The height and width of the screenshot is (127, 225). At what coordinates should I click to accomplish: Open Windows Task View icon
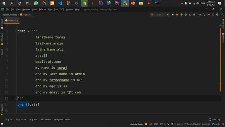pyautogui.click(x=27, y=3)
